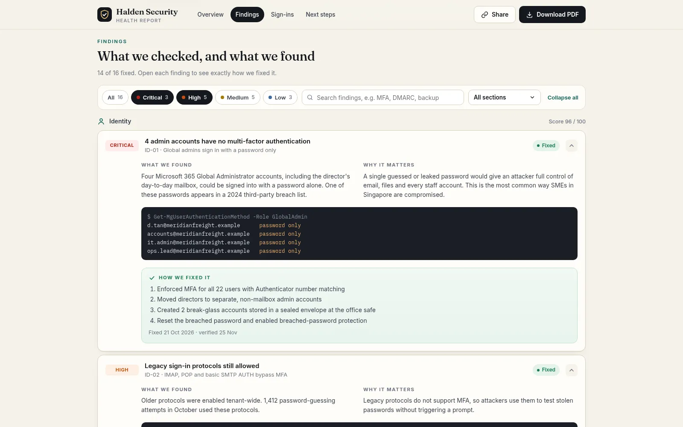The height and width of the screenshot is (427, 683).
Task: Click the ops.lead@meridianfreight.example line in the terminal
Action: (x=224, y=251)
